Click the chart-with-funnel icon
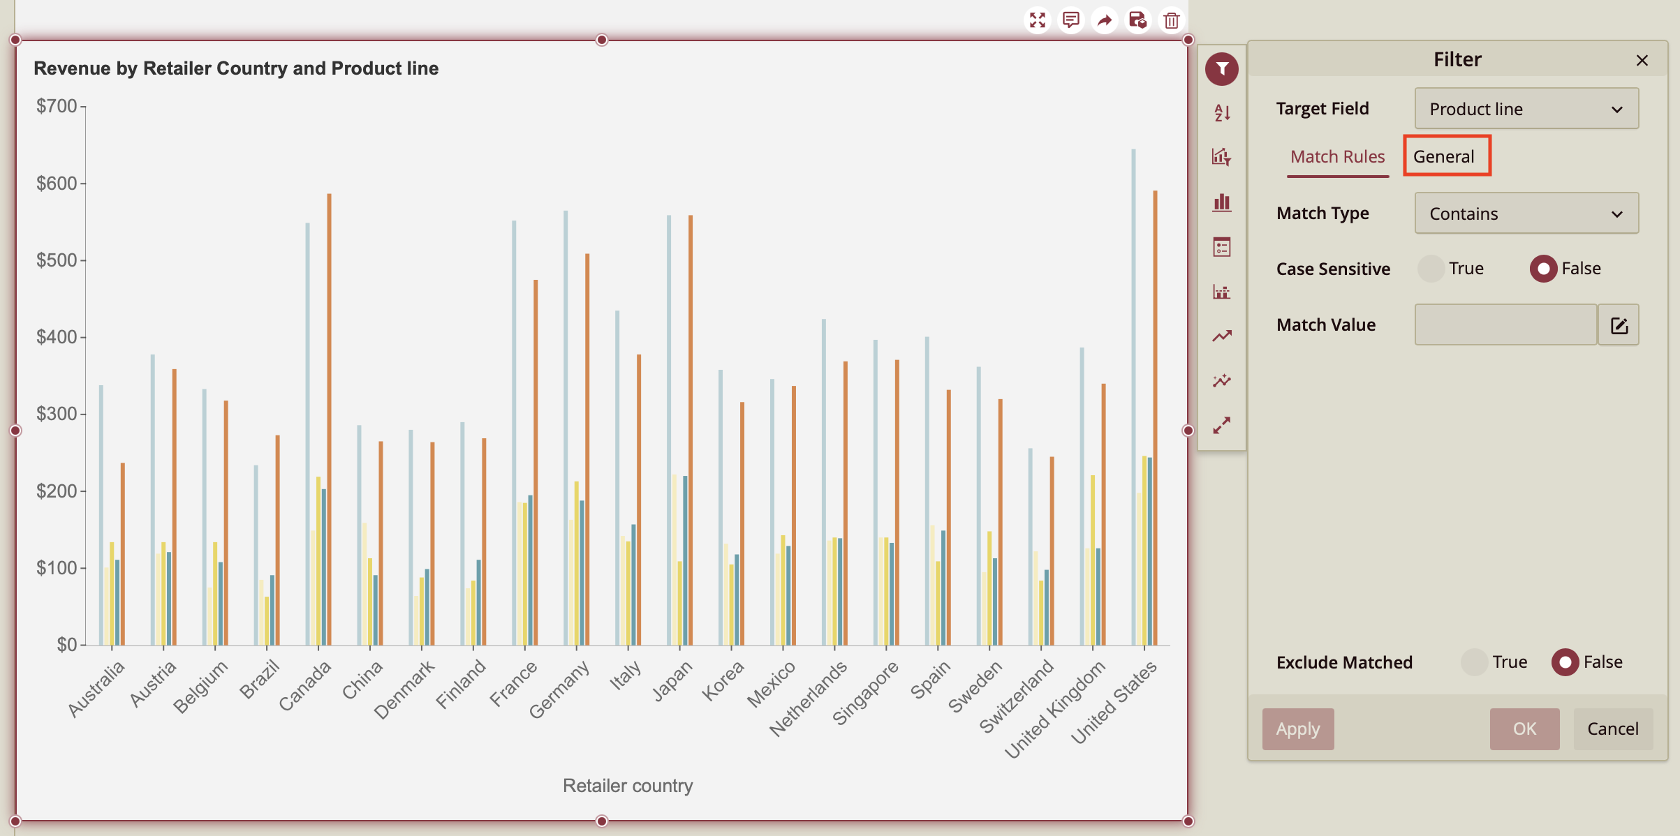Image resolution: width=1680 pixels, height=836 pixels. tap(1222, 157)
